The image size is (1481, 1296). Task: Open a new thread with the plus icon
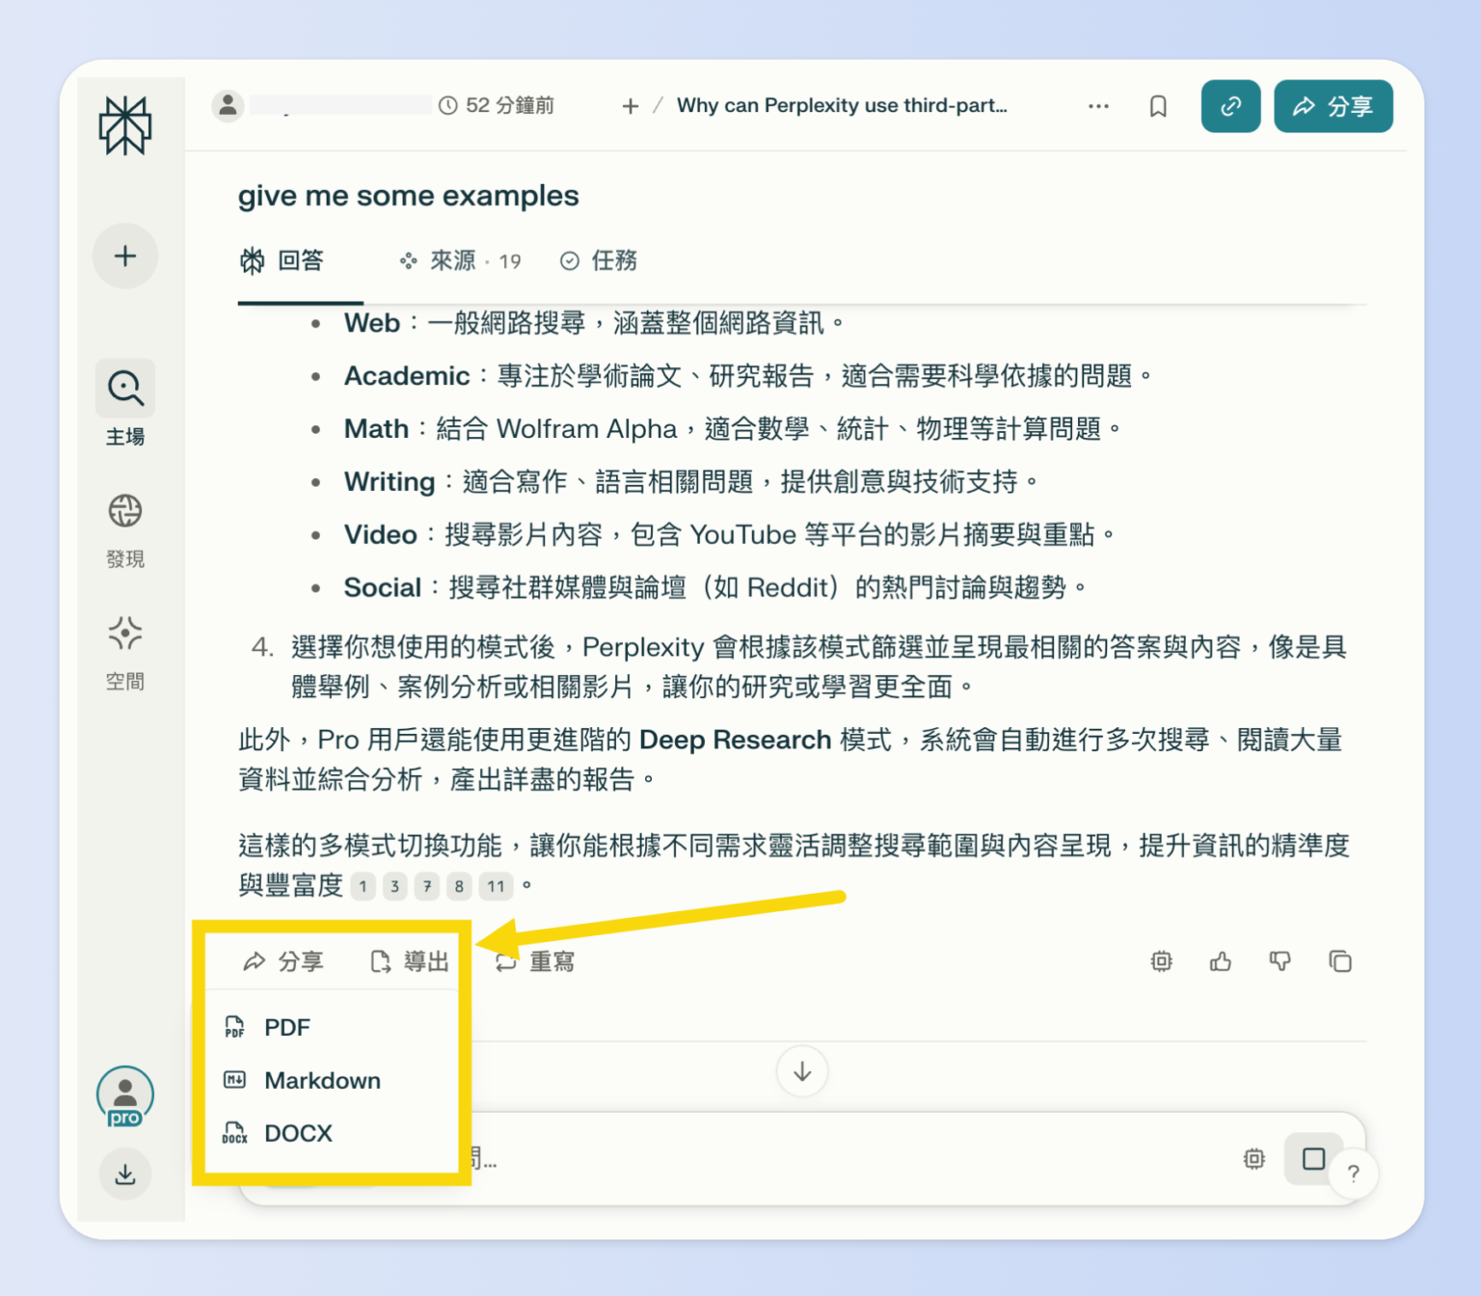pos(124,256)
